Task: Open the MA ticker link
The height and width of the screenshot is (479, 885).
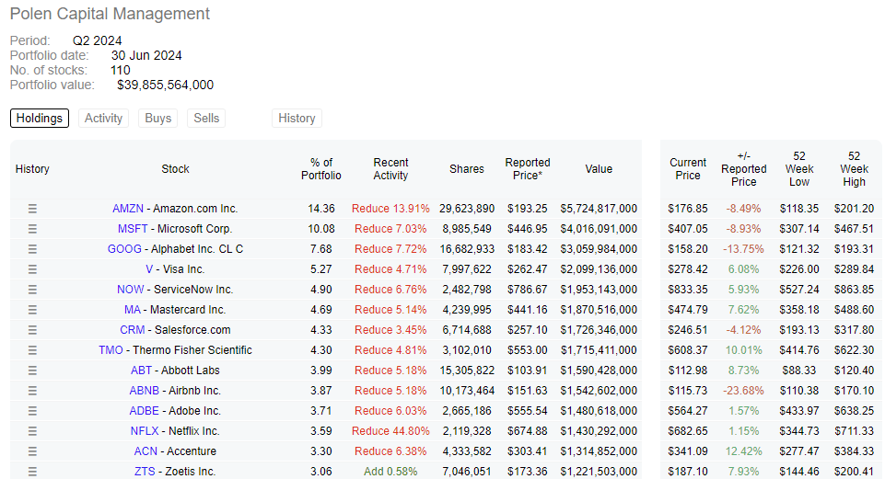Action: [133, 310]
